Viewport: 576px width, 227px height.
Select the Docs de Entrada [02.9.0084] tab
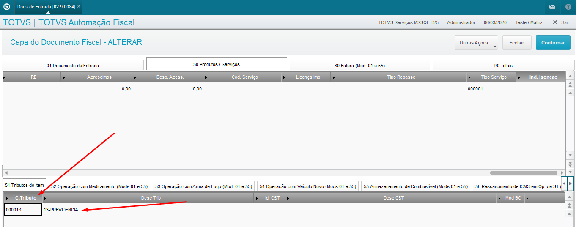point(46,7)
